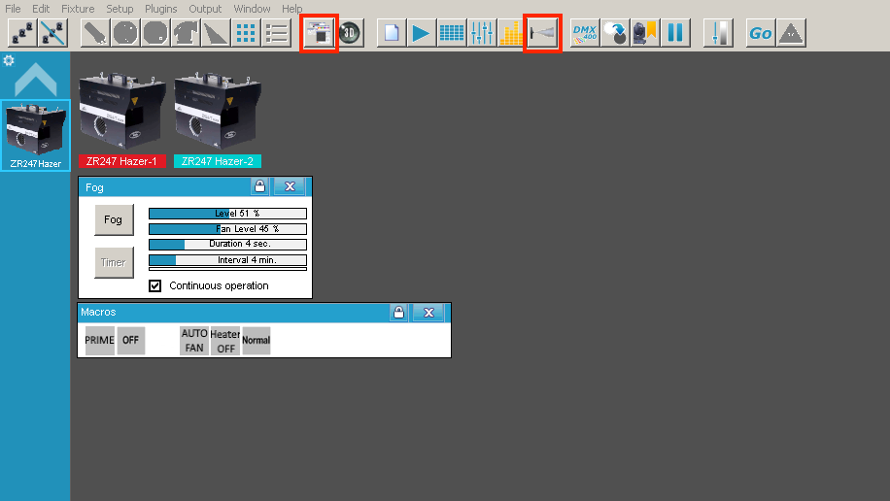Click the fog machine nozzle icon
This screenshot has width=890, height=501.
(x=542, y=33)
